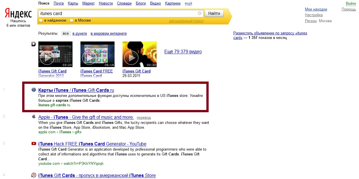359x179 pixels.
Task: Open the Словари service tab
Action: (x=124, y=3)
